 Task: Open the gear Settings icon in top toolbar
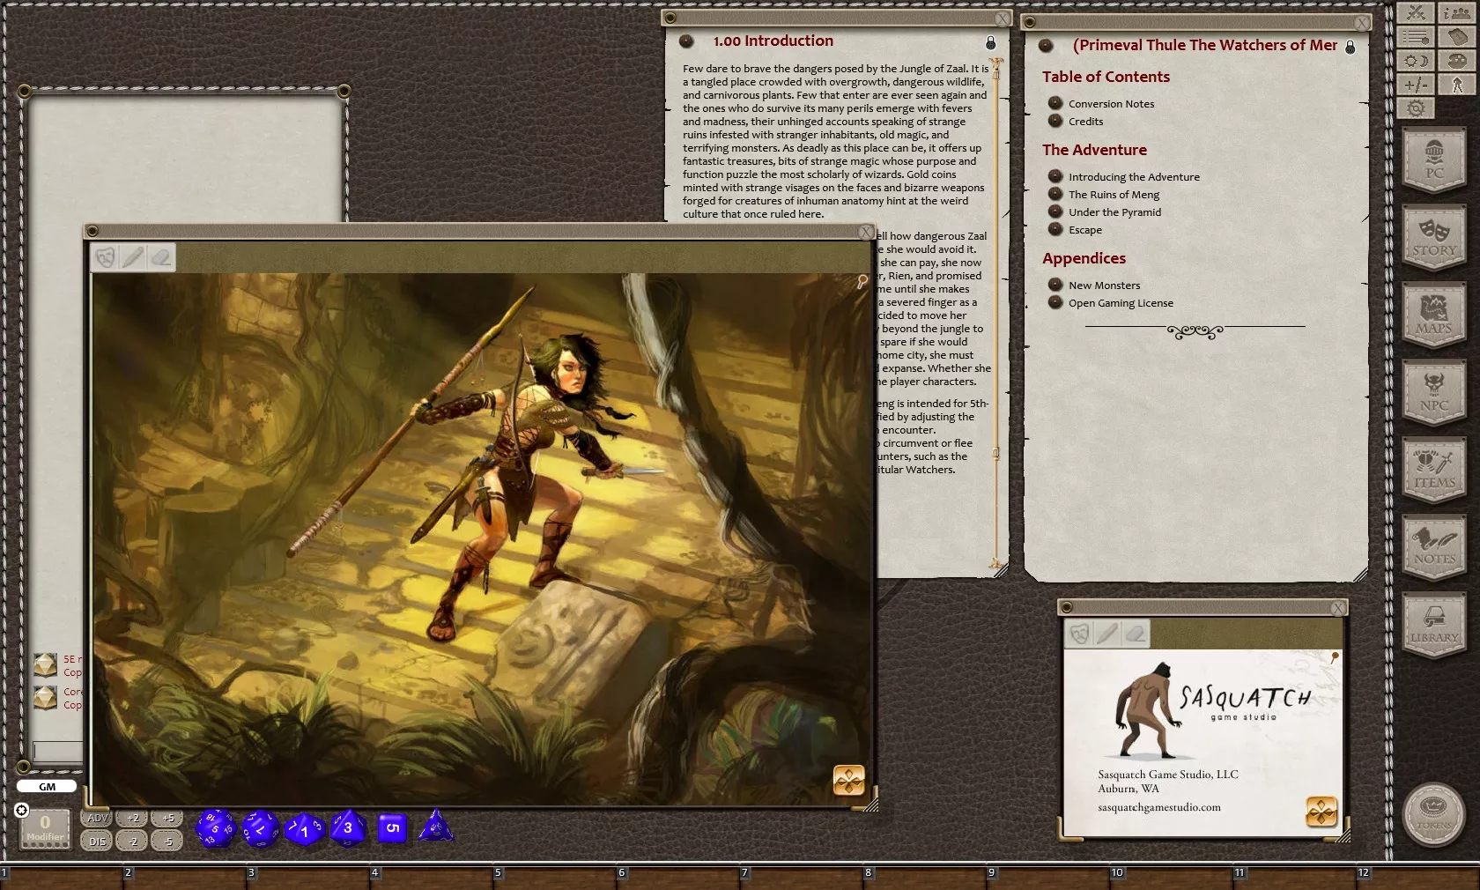click(x=1417, y=108)
